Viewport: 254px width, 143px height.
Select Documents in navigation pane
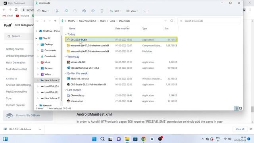click(50, 50)
